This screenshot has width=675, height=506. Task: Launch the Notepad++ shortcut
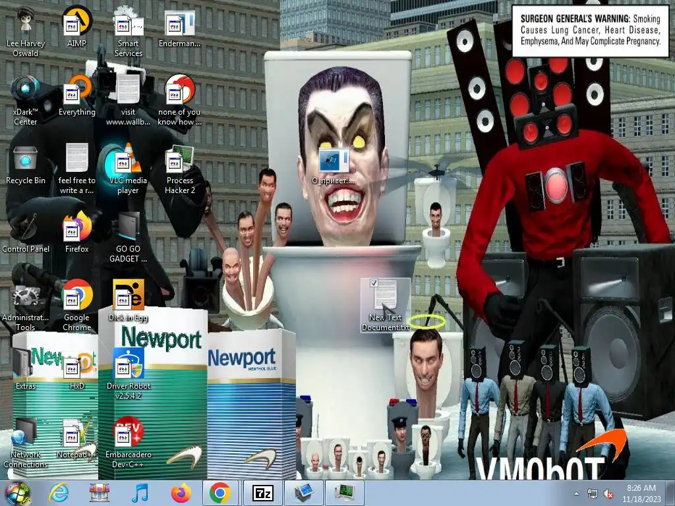coord(76,438)
